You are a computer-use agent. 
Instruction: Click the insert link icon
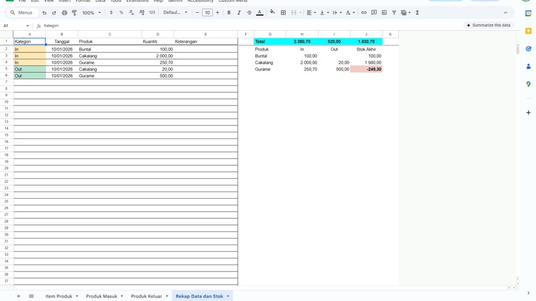(x=363, y=13)
